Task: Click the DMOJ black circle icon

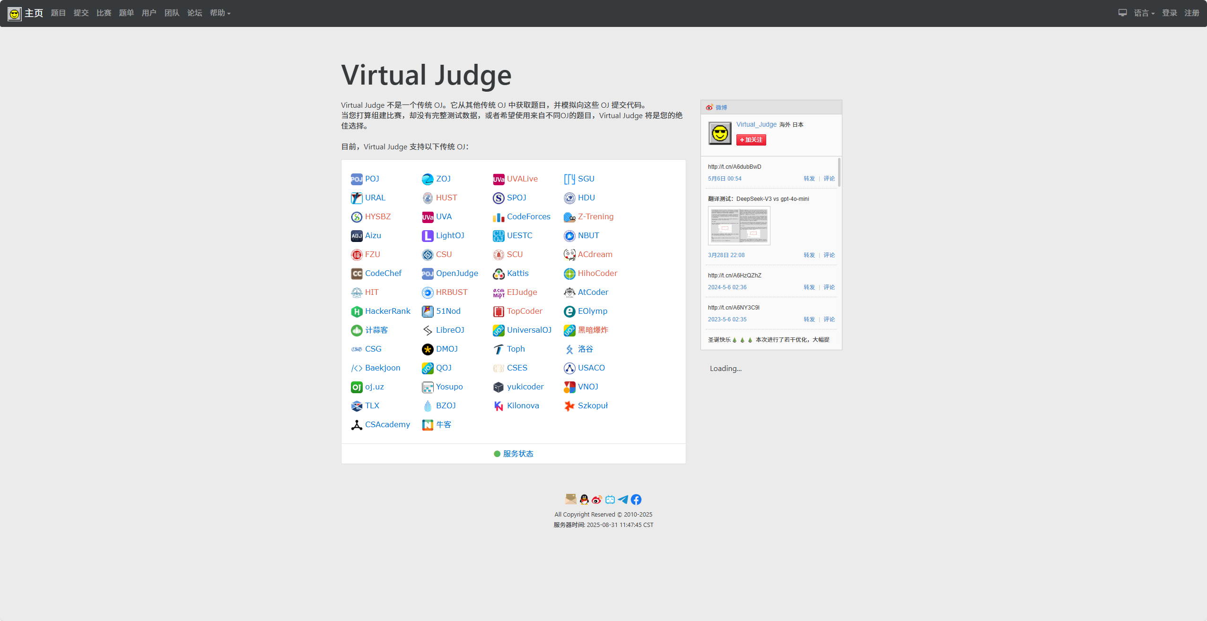Action: coord(428,349)
